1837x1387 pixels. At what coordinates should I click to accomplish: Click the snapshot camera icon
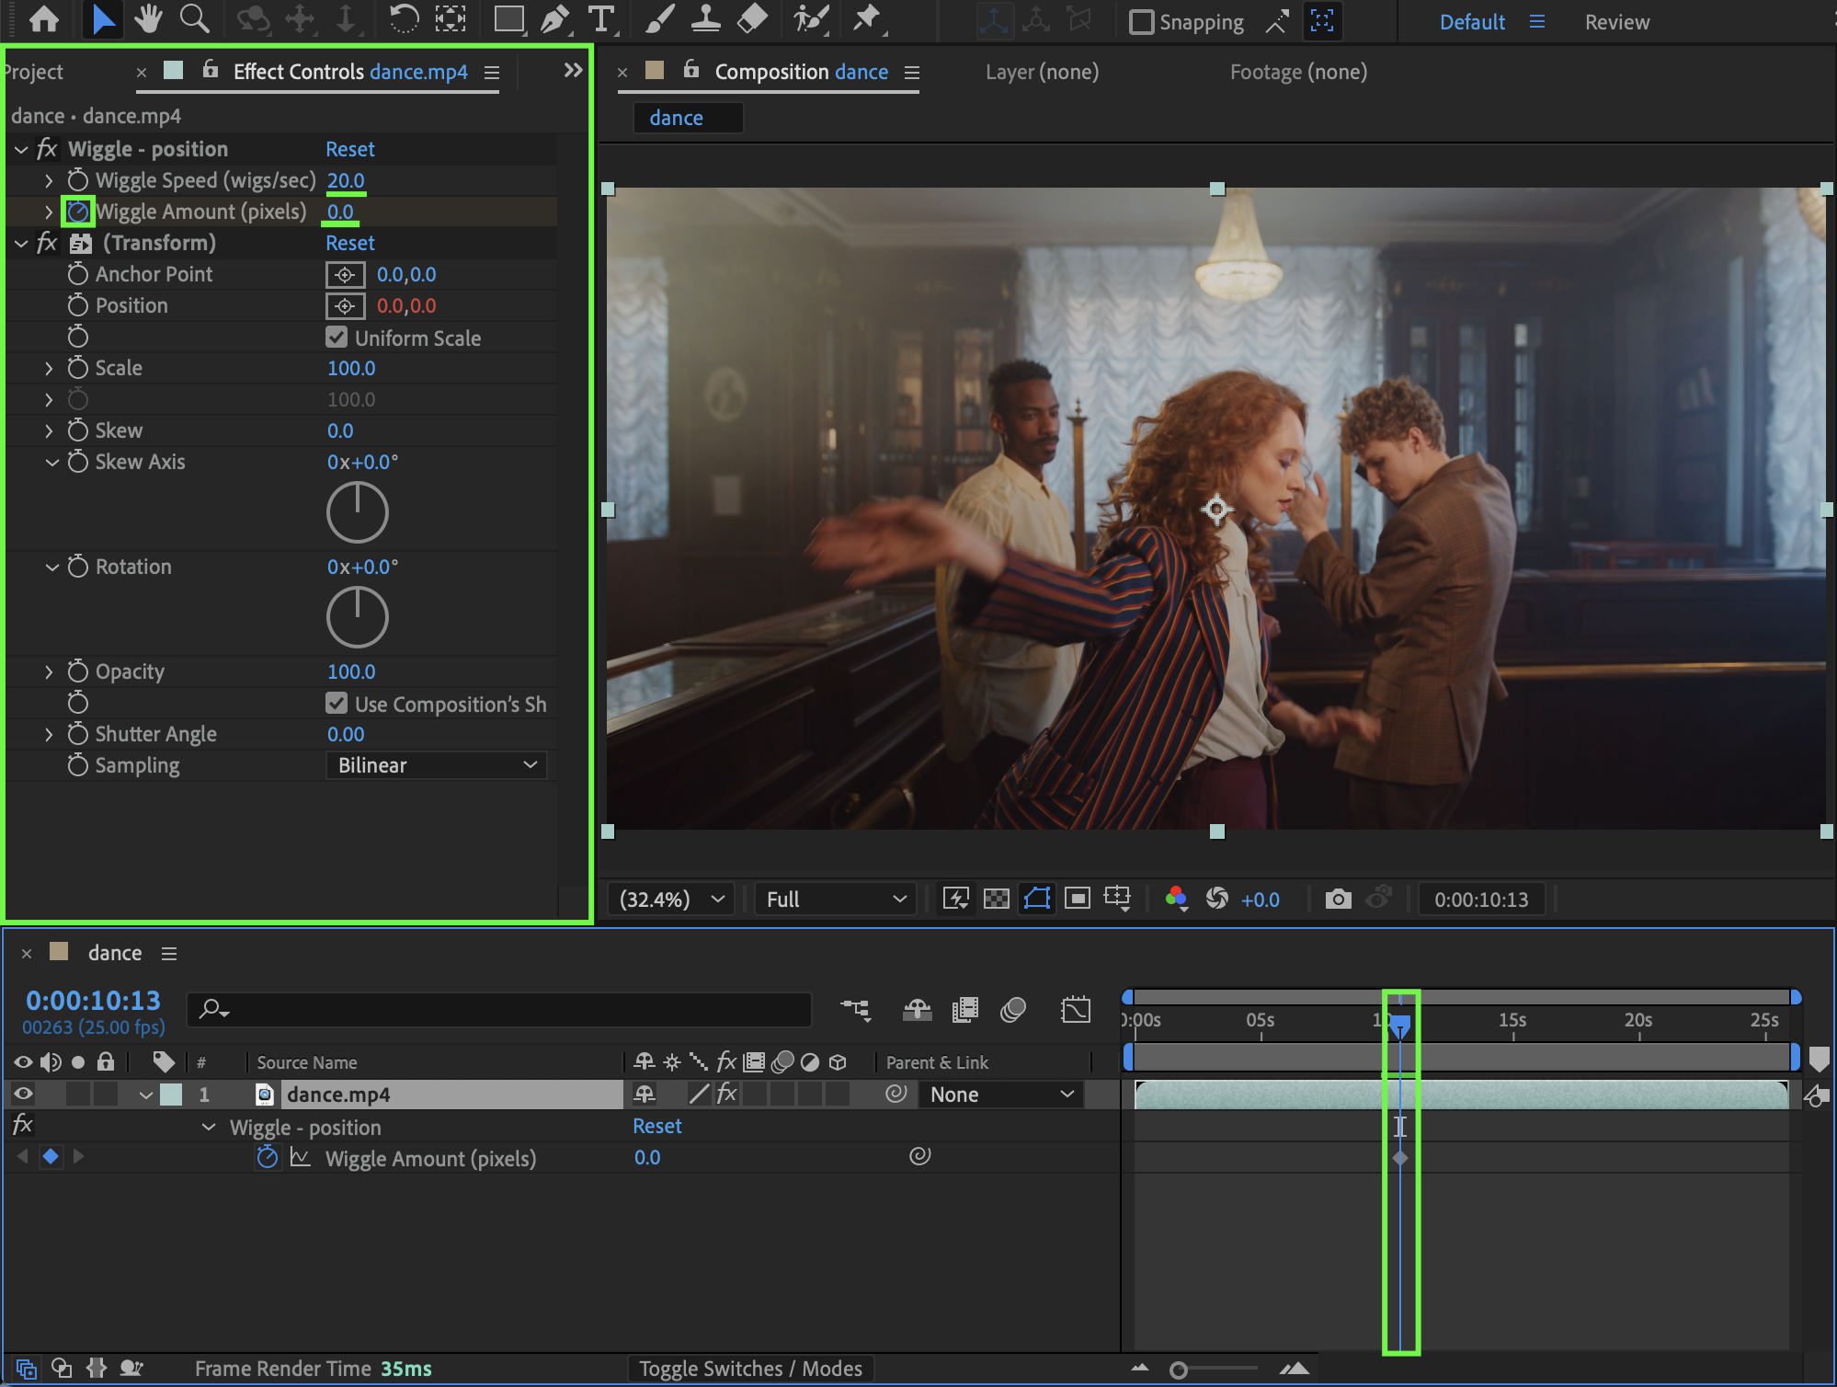[1338, 899]
